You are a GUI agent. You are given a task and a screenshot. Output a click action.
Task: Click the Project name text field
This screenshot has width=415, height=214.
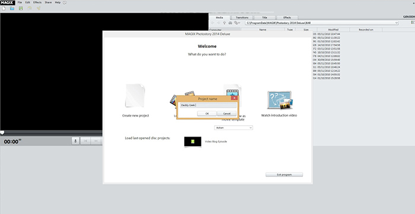[x=208, y=105]
